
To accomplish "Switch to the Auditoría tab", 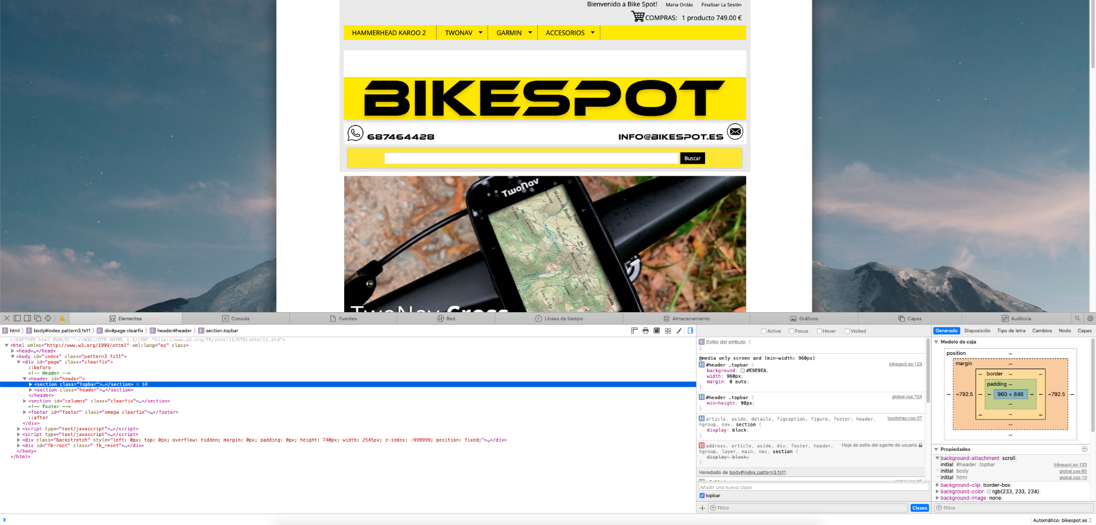I will [x=1017, y=318].
